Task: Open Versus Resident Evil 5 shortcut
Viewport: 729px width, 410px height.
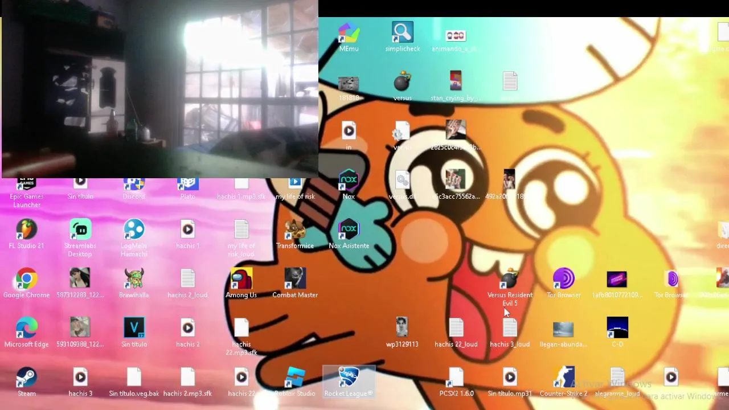Action: point(510,288)
